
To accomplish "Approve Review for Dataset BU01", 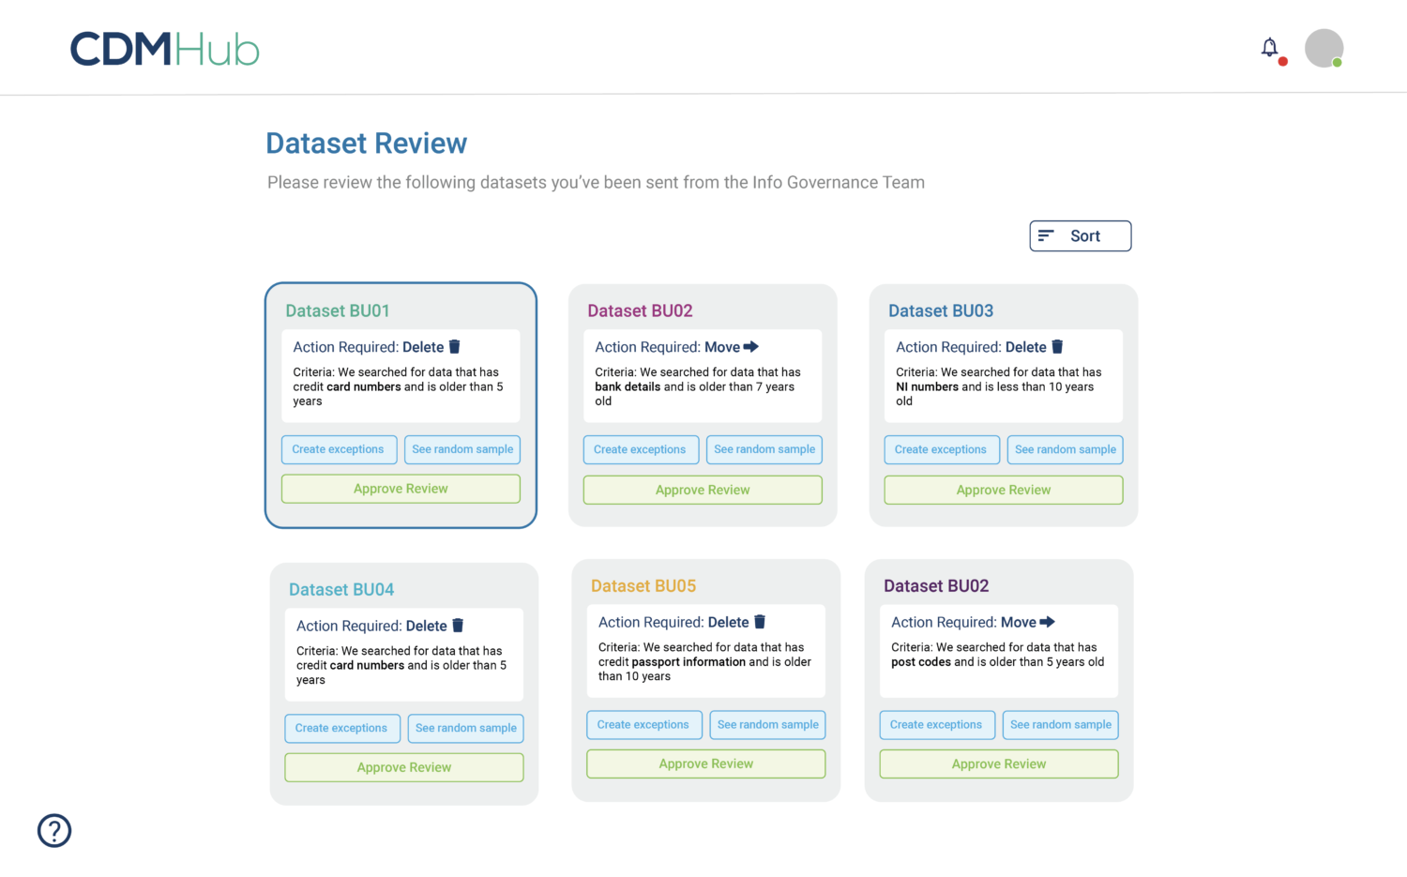I will tap(401, 488).
